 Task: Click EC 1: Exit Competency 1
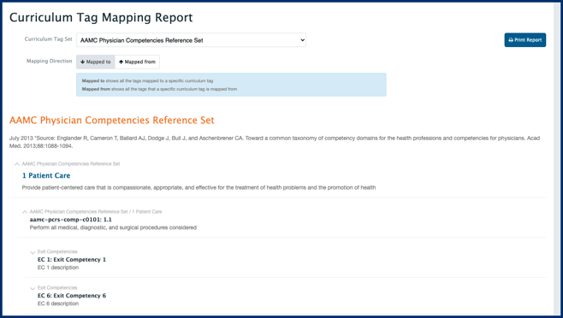72,260
